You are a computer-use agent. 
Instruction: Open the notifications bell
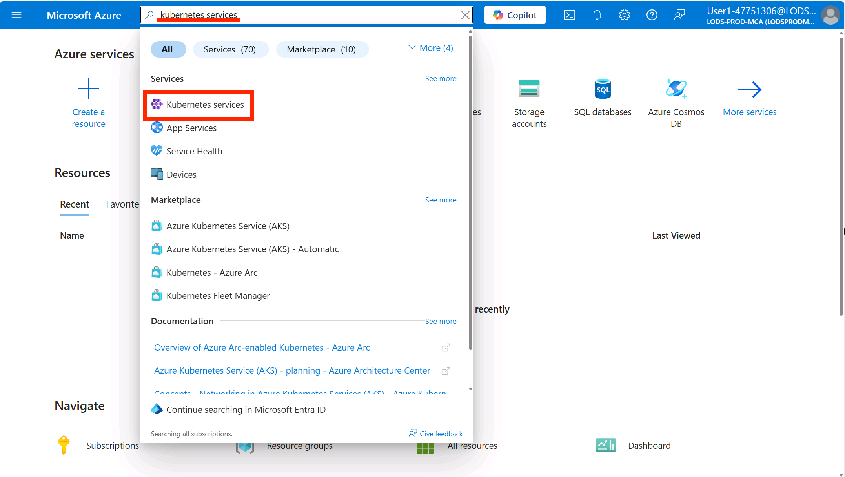pos(597,15)
